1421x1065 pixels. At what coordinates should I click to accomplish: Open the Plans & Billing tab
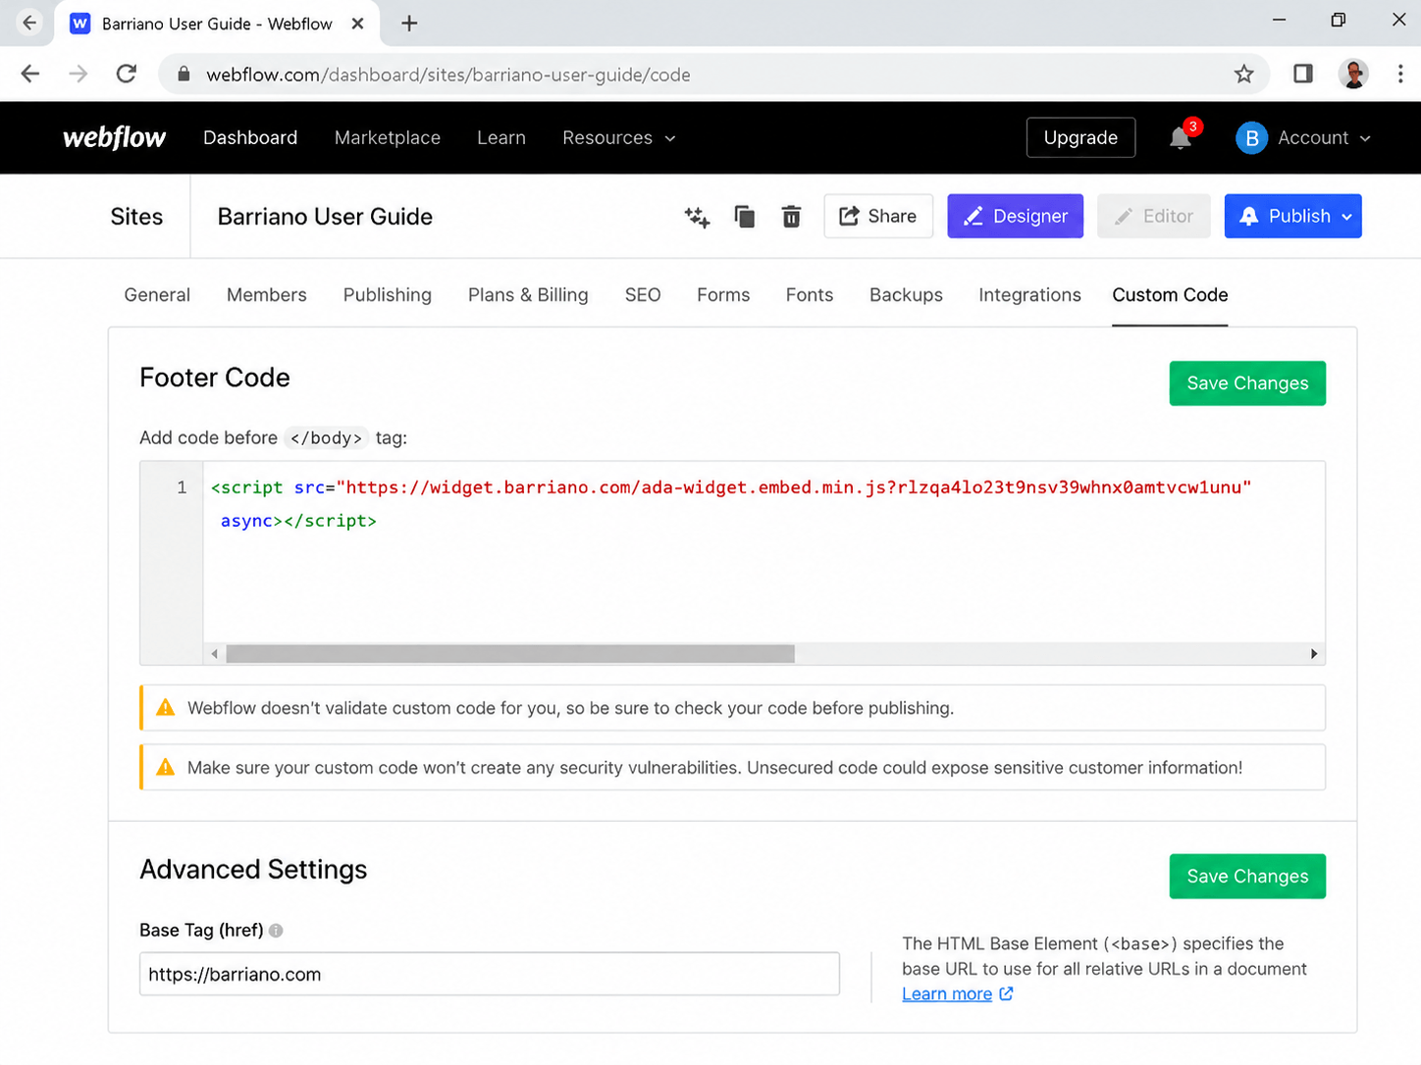click(x=528, y=295)
